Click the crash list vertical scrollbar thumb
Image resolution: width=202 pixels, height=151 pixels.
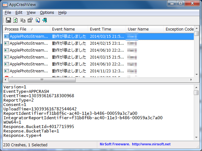click(197, 34)
